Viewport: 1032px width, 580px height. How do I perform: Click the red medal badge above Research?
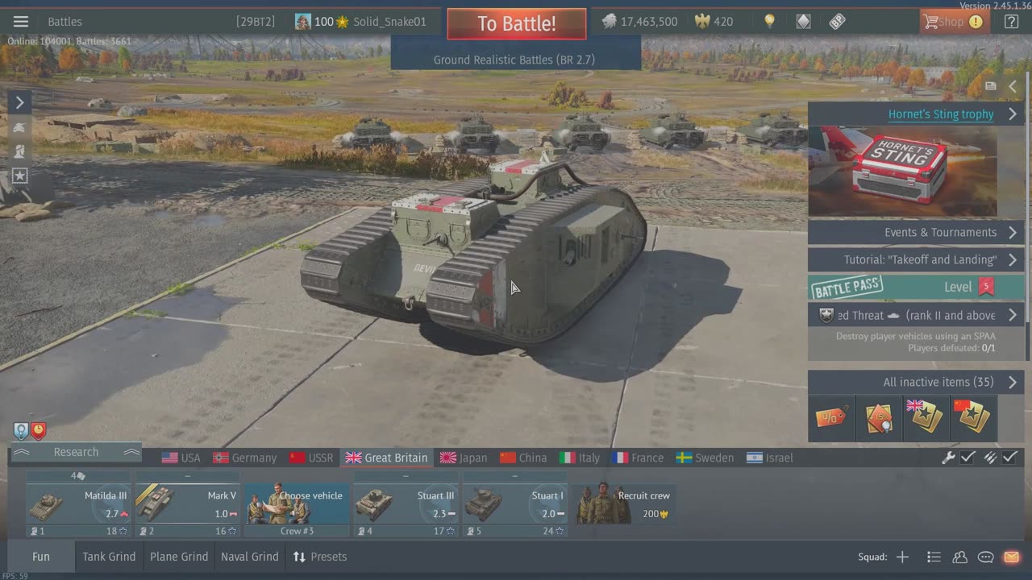click(x=38, y=432)
